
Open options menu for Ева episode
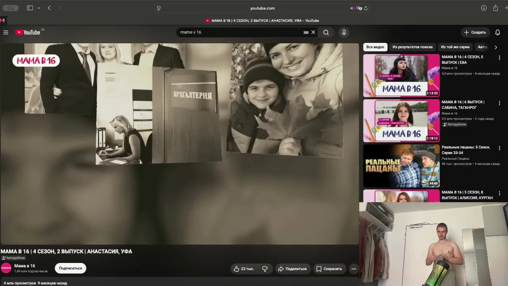point(499,58)
